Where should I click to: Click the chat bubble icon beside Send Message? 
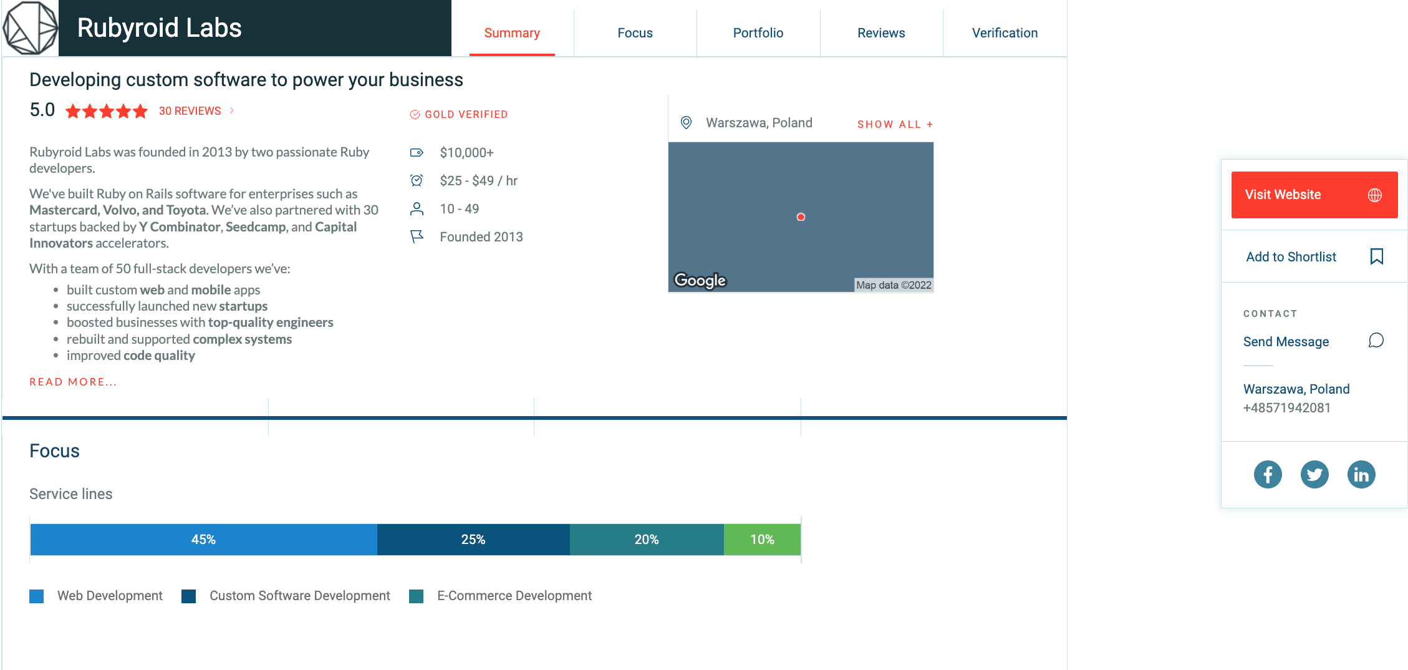(1376, 341)
